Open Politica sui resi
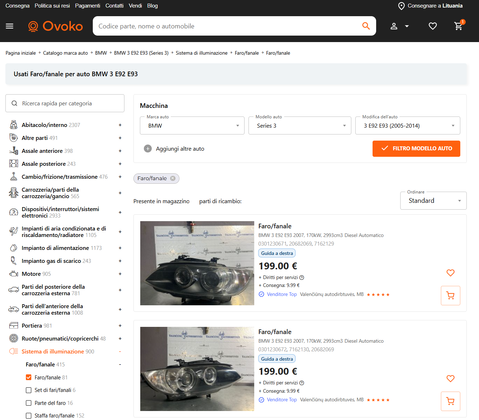 point(52,6)
